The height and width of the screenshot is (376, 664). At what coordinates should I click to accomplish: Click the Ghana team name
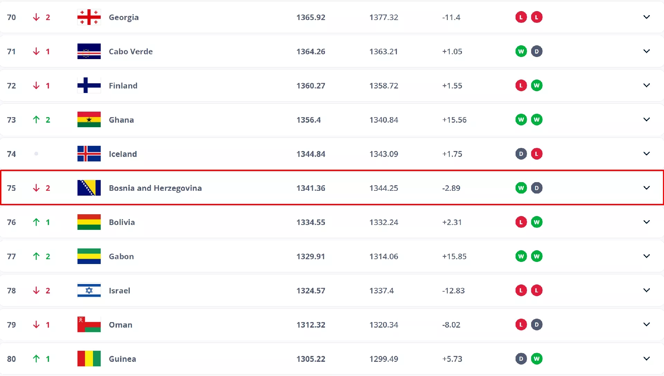[121, 120]
